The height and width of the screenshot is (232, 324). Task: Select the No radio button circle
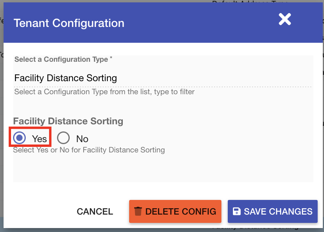tap(63, 138)
